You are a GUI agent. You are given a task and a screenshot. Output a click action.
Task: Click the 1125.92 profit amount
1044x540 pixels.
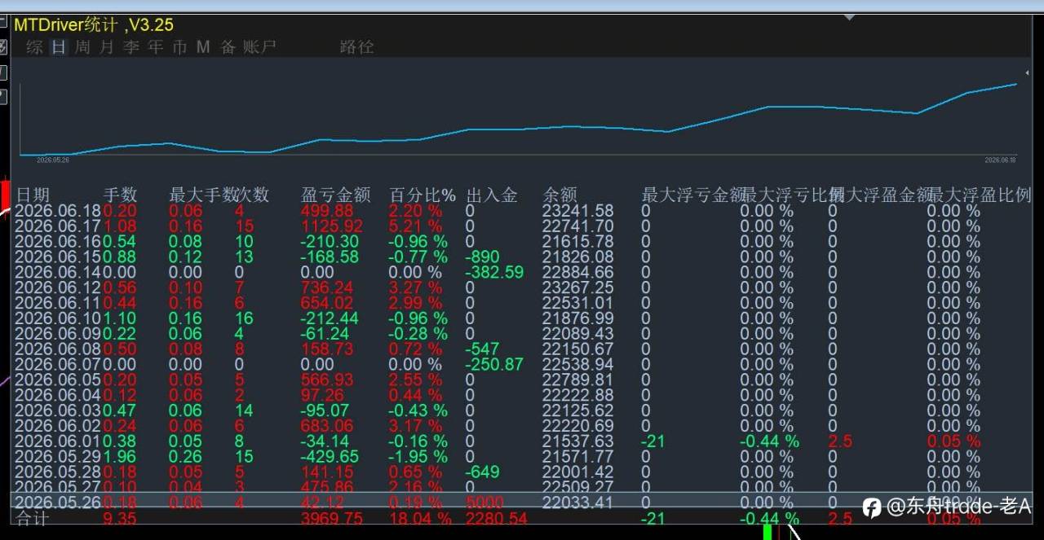tap(332, 226)
